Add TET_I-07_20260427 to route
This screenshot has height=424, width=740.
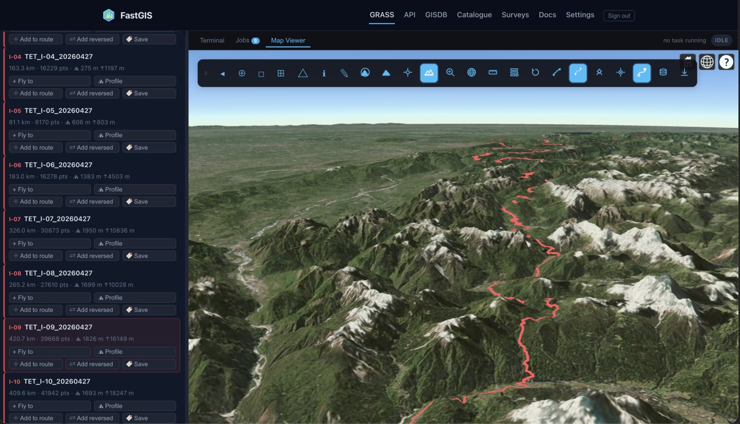tap(36, 256)
